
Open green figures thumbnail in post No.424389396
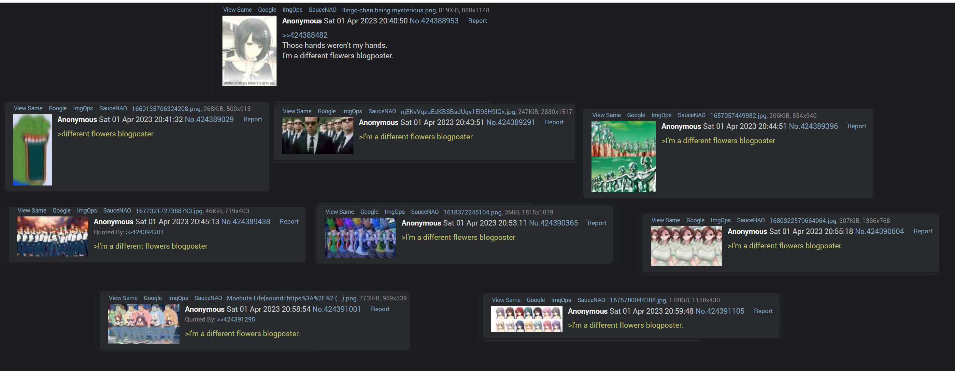tap(623, 157)
